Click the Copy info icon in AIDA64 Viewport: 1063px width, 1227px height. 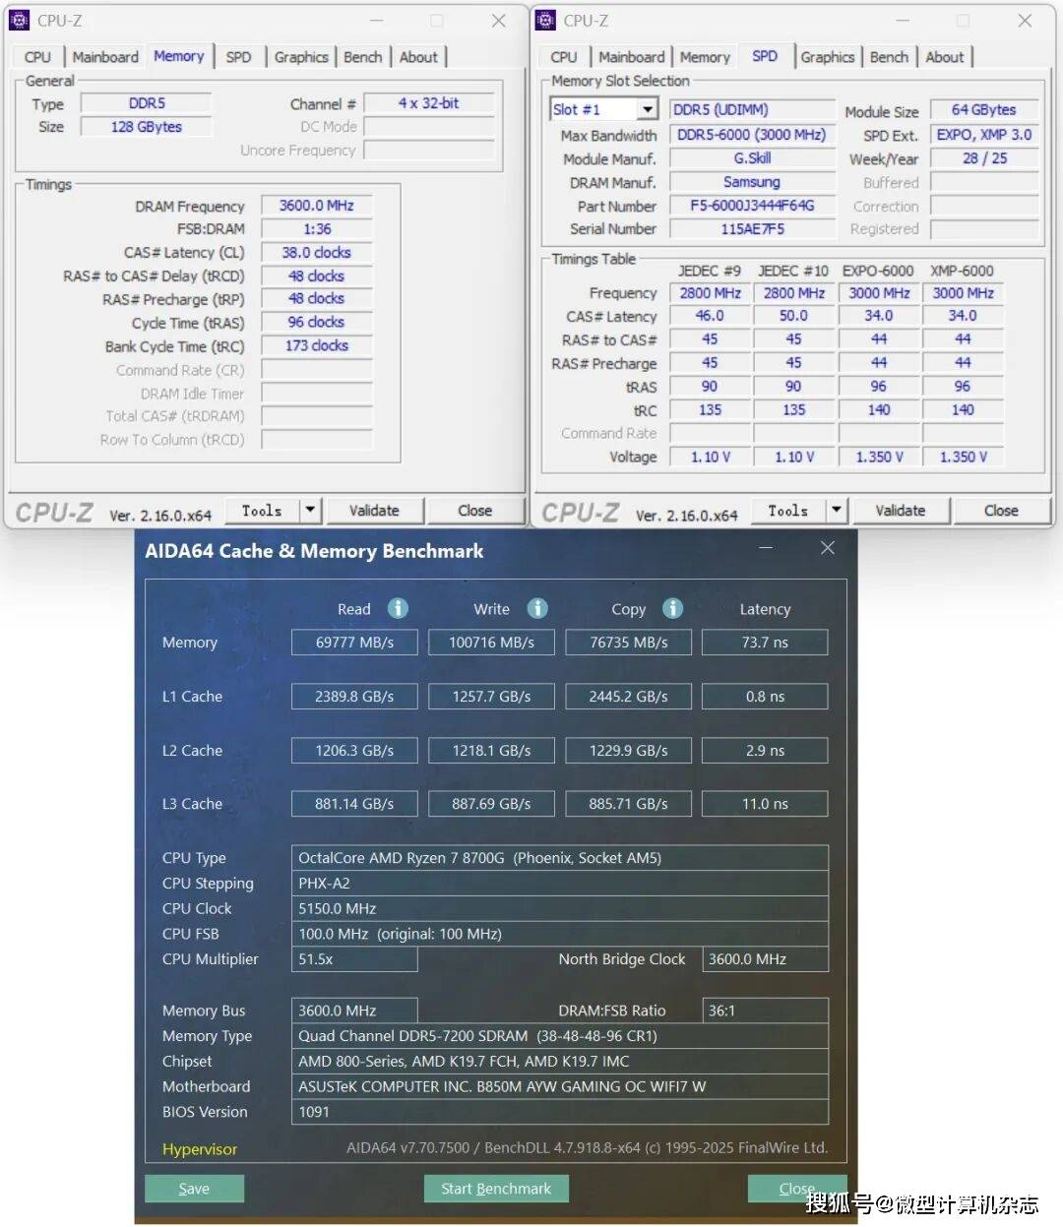click(673, 608)
